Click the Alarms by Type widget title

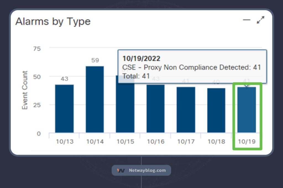[x=53, y=22]
